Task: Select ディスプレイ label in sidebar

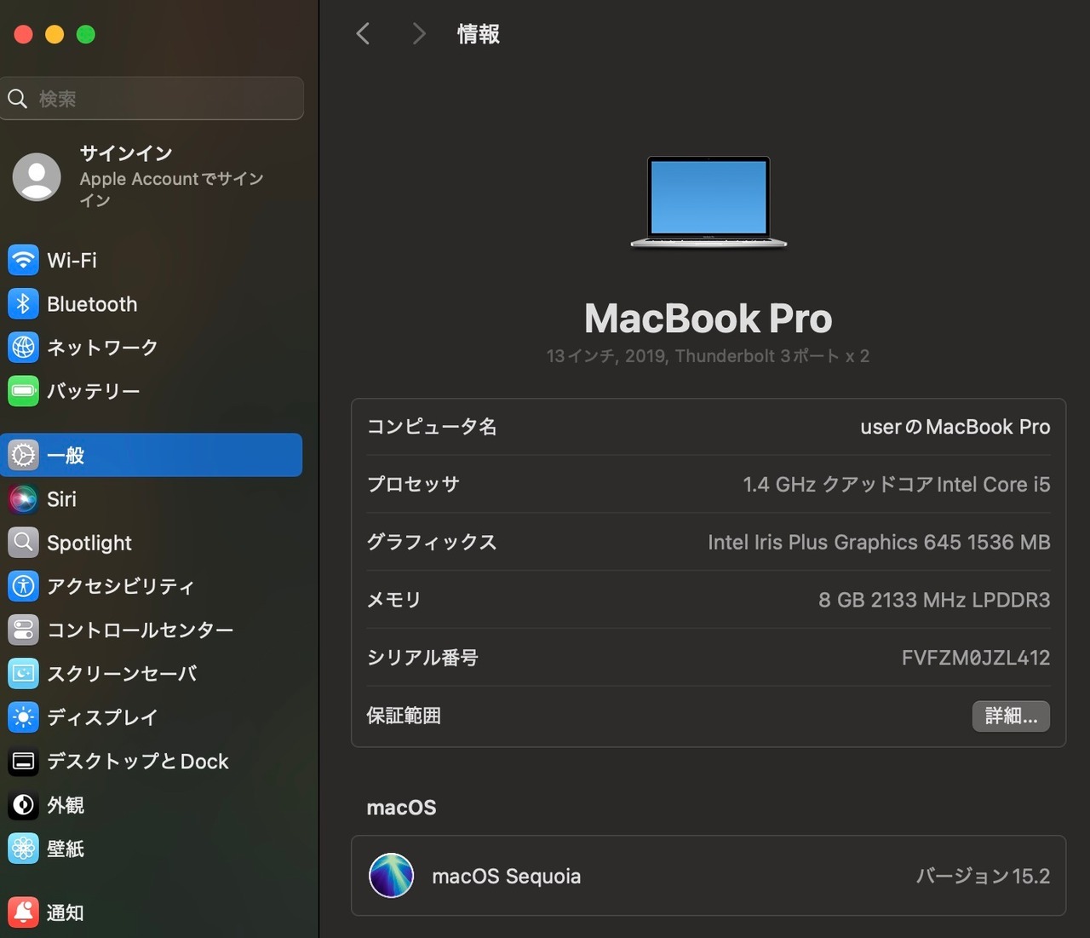Action: coord(102,717)
